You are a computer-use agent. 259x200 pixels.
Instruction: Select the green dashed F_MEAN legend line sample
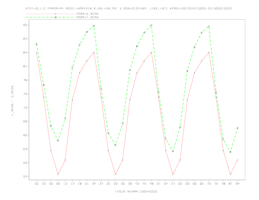[51, 17]
